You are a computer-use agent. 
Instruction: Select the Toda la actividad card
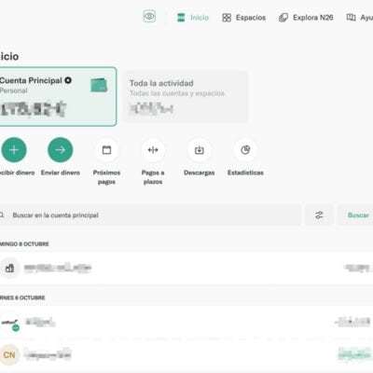tap(186, 97)
